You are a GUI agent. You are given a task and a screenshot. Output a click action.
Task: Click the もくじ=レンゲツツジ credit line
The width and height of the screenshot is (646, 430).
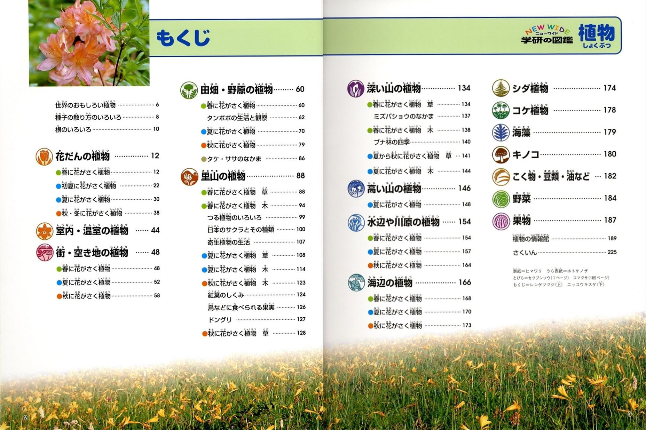pos(559,284)
